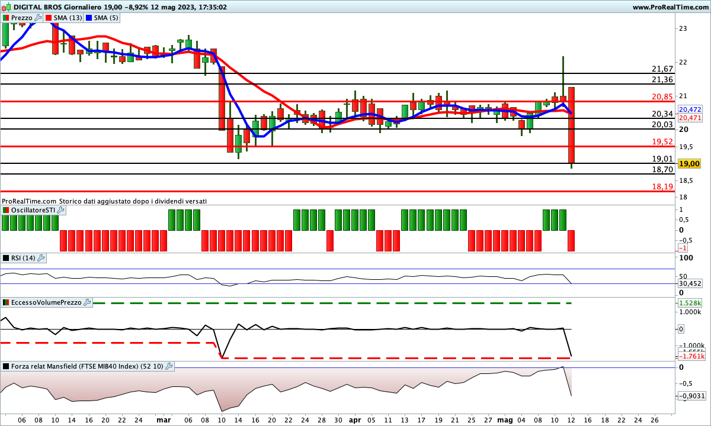711x426 pixels.
Task: Select the 19,01 level label
Action: click(662, 159)
